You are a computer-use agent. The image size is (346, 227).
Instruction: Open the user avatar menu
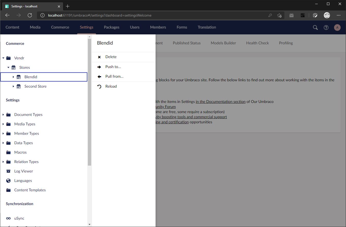click(x=337, y=28)
